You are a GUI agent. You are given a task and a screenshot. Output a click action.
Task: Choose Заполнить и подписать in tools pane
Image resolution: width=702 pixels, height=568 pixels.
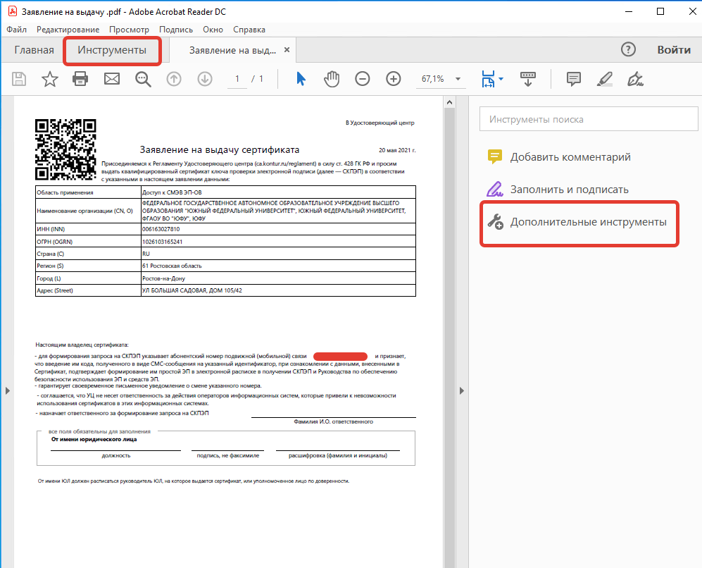coord(569,190)
